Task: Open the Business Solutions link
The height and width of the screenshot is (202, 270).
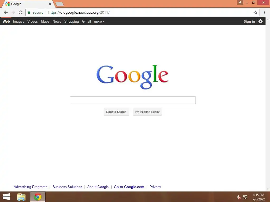Action: [x=67, y=187]
